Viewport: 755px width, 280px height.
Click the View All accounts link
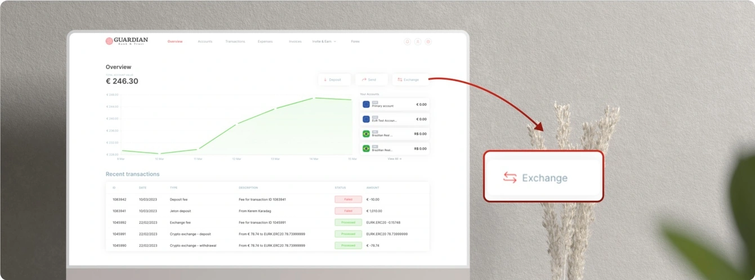pos(394,159)
